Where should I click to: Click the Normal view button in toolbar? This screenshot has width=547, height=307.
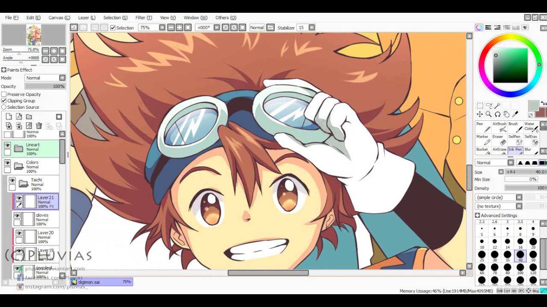(x=257, y=28)
